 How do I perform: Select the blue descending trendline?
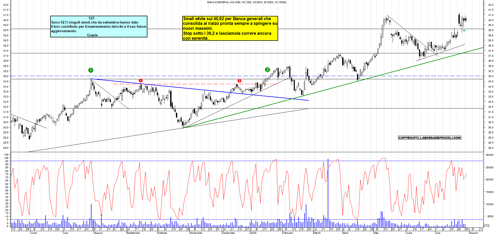[x=200, y=89]
